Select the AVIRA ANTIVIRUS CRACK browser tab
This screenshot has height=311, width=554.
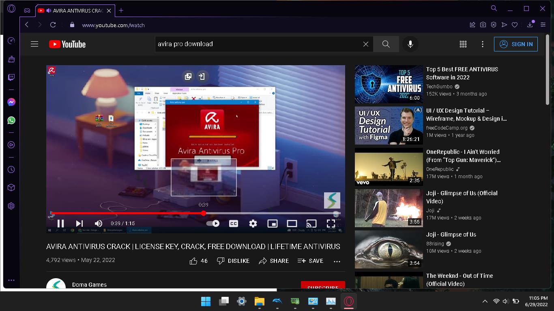pos(75,11)
